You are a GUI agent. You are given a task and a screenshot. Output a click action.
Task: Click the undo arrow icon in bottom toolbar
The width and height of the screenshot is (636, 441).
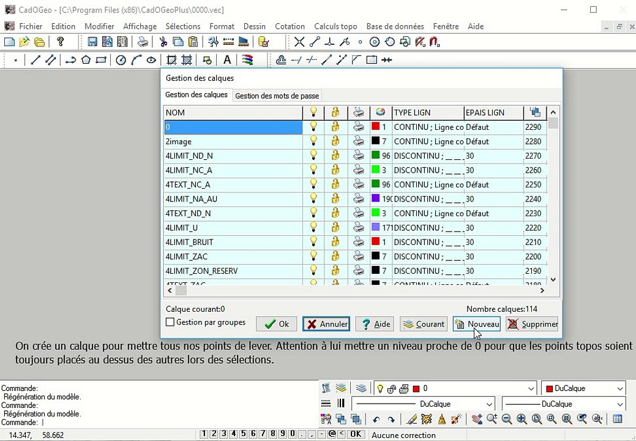tap(376, 420)
